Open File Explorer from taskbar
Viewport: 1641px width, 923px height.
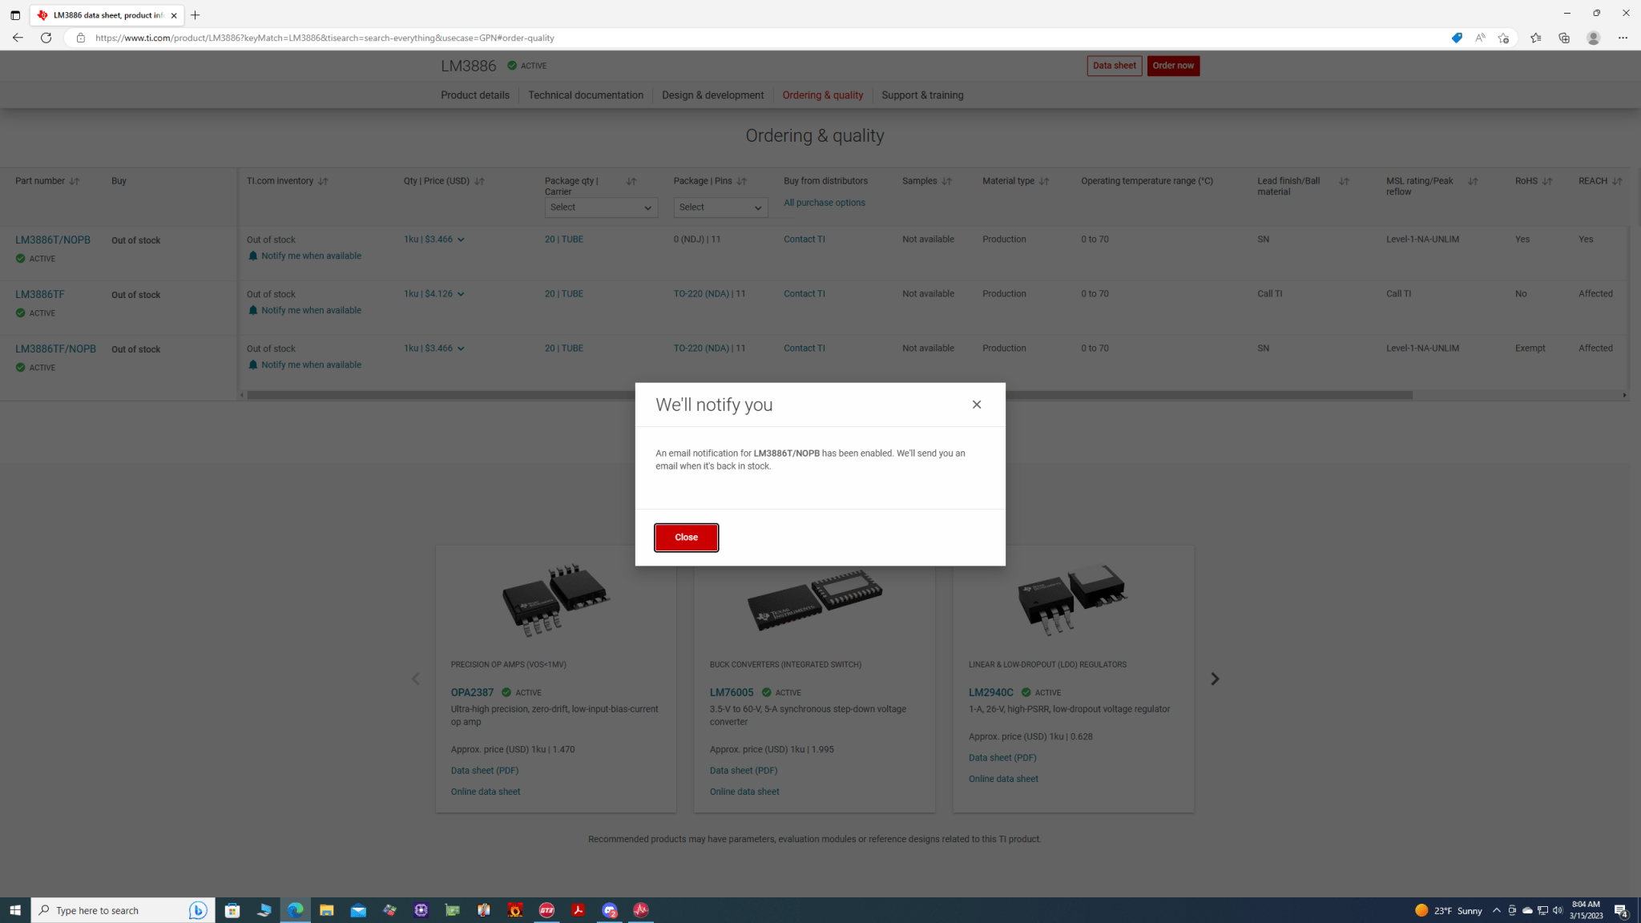tap(326, 910)
